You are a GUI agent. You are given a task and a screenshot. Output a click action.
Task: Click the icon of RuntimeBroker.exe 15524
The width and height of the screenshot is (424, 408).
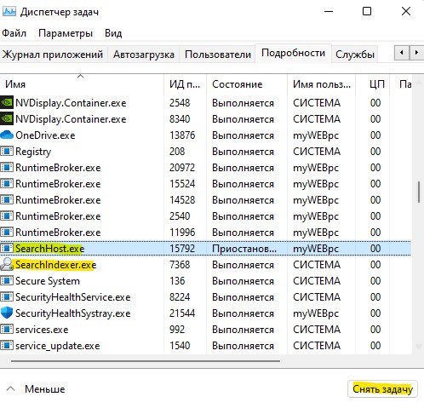point(7,184)
